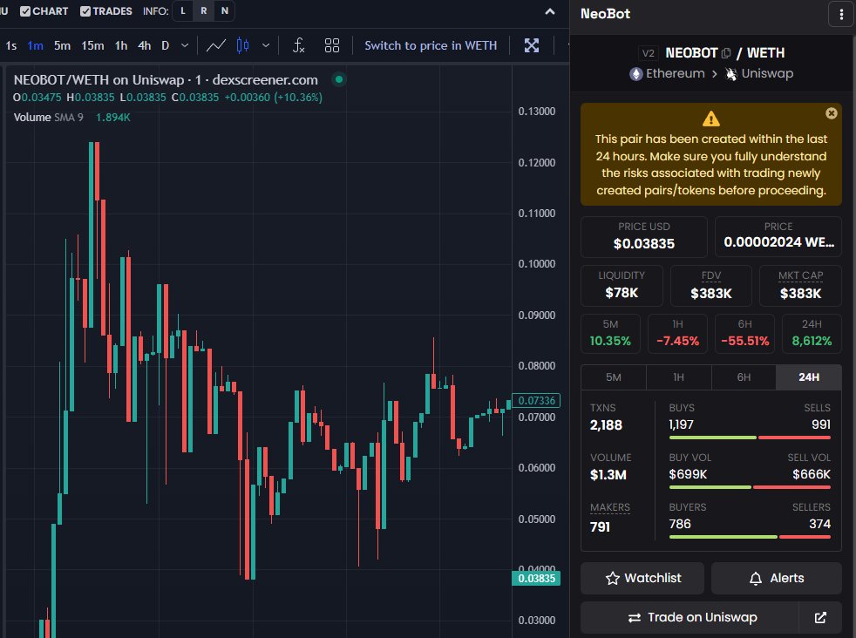The width and height of the screenshot is (856, 638).
Task: Select the 4h timeframe
Action: click(x=144, y=46)
